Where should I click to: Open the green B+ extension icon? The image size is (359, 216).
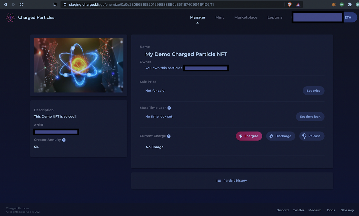[x=342, y=4]
